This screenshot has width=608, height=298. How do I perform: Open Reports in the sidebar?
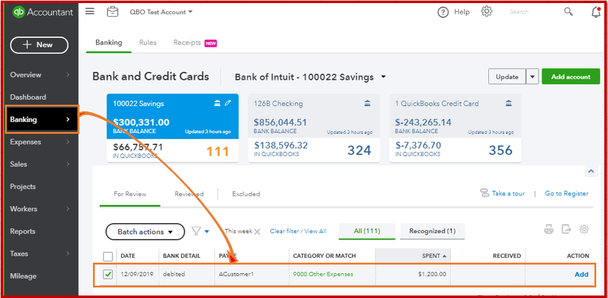(22, 231)
